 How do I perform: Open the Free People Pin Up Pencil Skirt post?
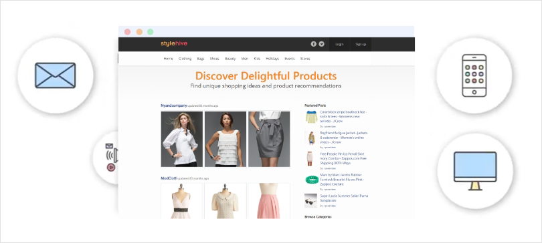point(343,158)
